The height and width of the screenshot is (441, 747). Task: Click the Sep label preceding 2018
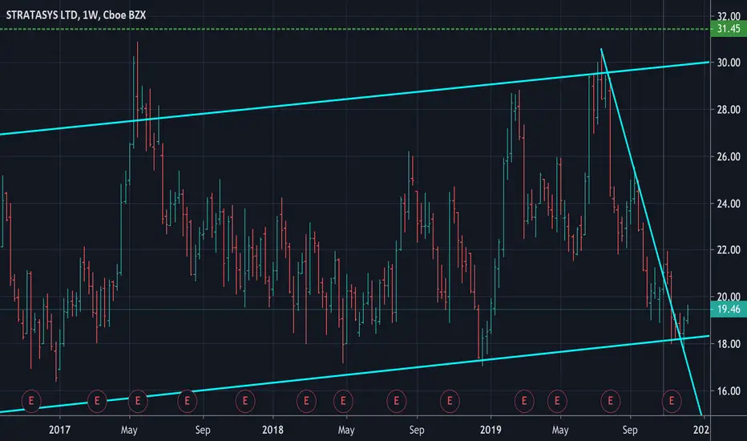pyautogui.click(x=203, y=430)
